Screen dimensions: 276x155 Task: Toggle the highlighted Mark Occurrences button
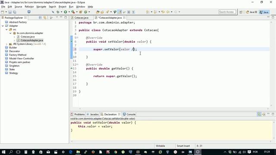[x=120, y=12]
